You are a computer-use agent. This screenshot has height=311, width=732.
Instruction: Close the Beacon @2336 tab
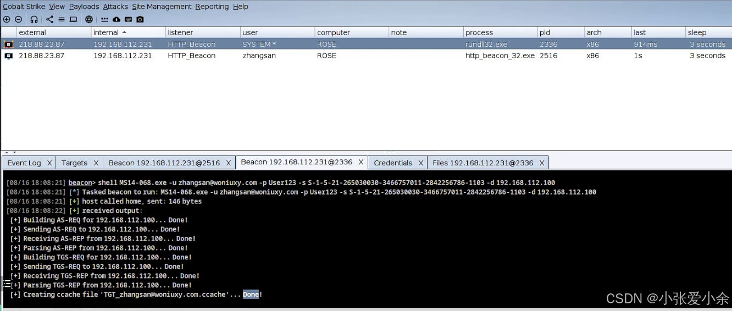click(361, 162)
